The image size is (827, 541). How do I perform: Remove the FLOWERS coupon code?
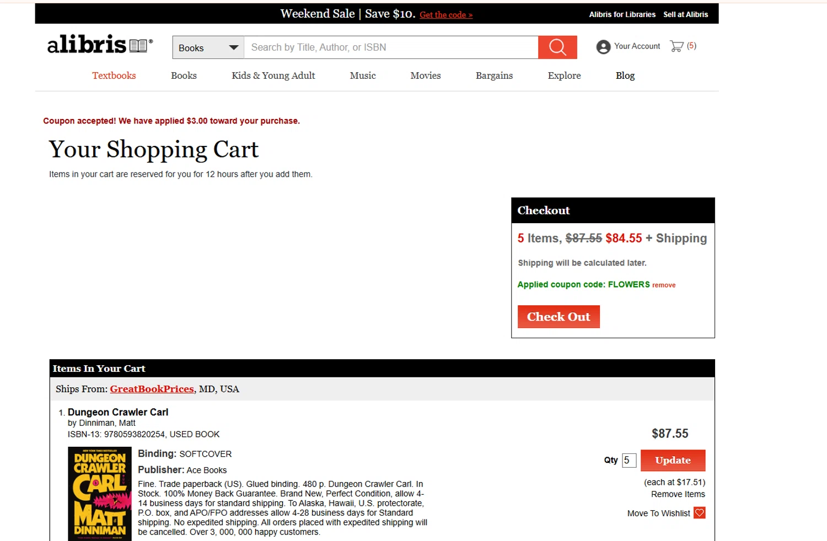click(x=664, y=285)
